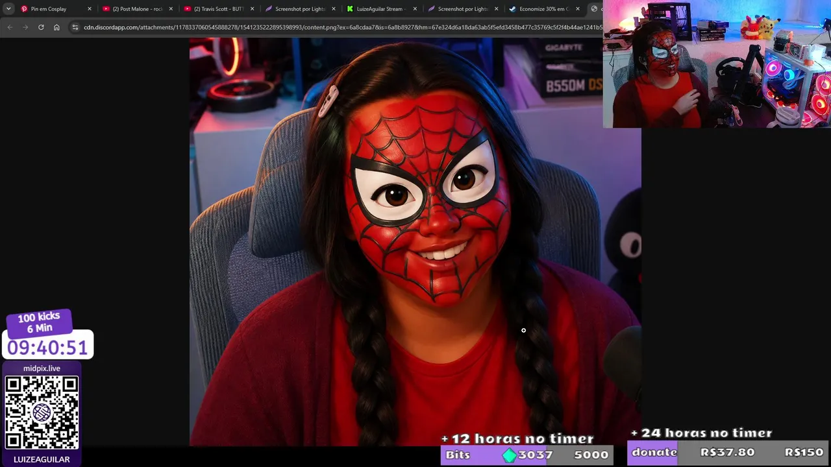Viewport: 831px width, 467px height.
Task: Go forward to the next page
Action: [x=25, y=27]
